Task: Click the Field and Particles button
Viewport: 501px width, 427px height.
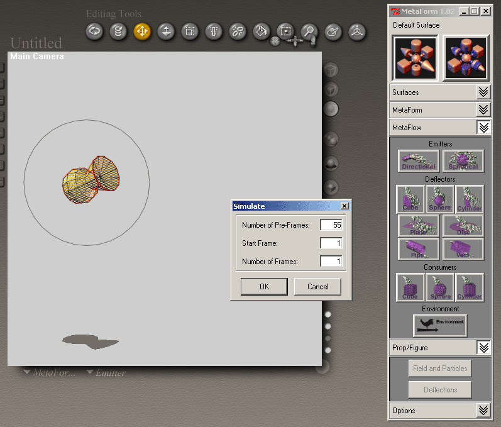Action: click(x=440, y=369)
